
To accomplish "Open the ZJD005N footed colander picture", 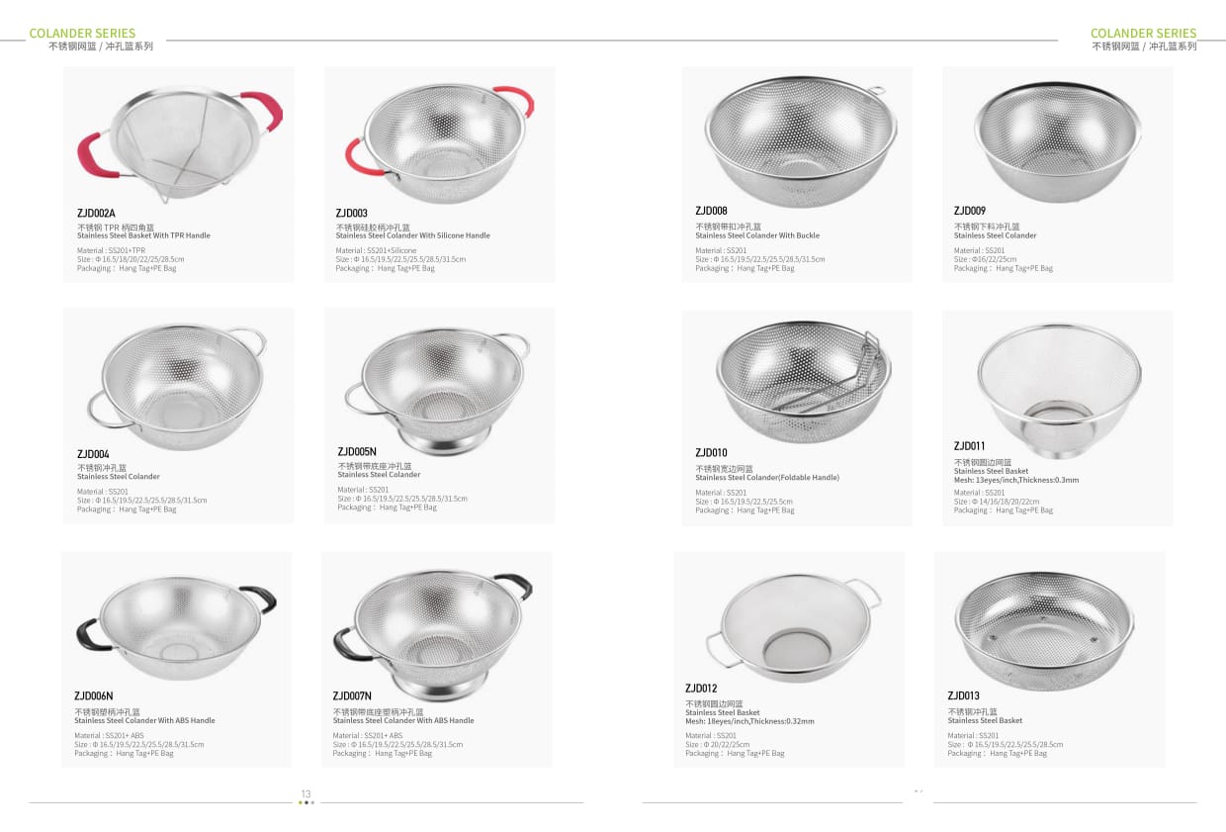I will pos(436,387).
